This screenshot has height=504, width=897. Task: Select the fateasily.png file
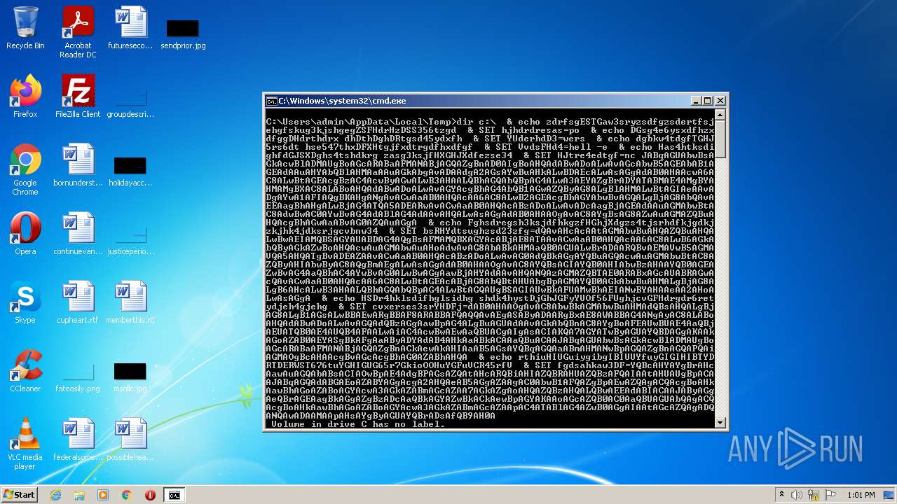78,377
